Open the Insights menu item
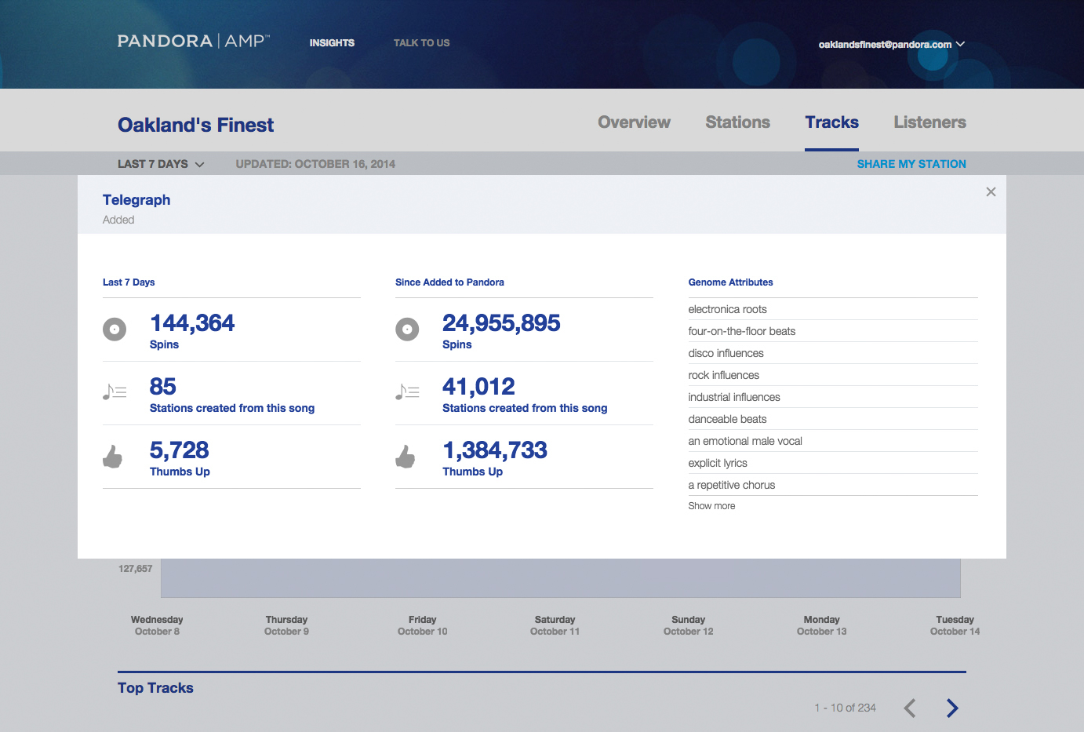Image resolution: width=1084 pixels, height=732 pixels. 332,43
